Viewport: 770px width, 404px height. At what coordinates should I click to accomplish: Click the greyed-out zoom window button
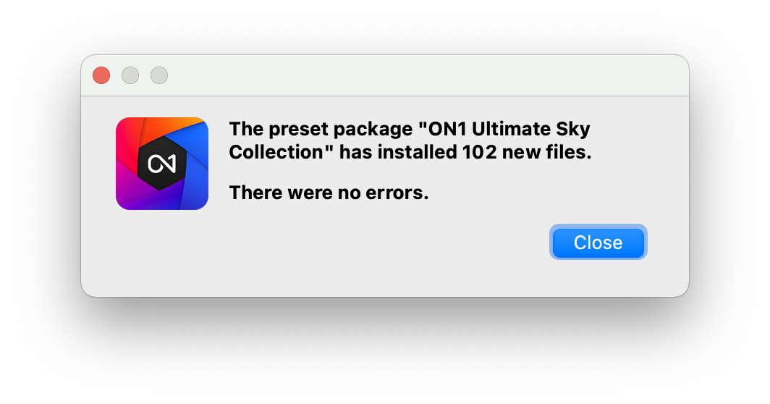[x=159, y=75]
